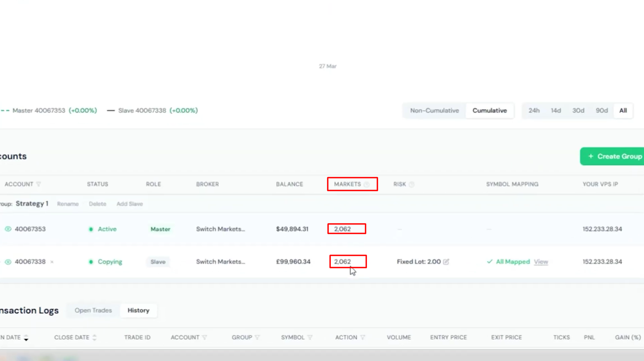Toggle visibility eye for account 40067353
Viewport: 644px width, 361px height.
point(8,229)
